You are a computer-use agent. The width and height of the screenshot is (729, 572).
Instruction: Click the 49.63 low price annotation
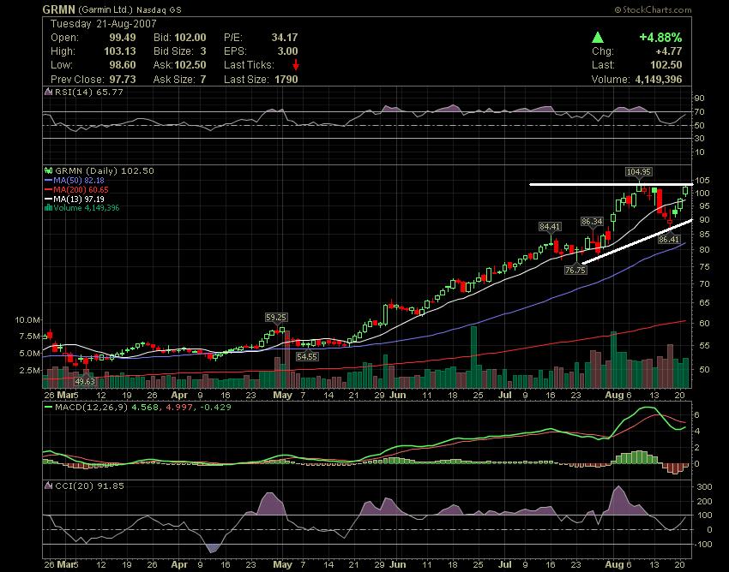pos(85,381)
